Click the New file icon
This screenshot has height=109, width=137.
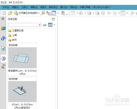click(4, 13)
